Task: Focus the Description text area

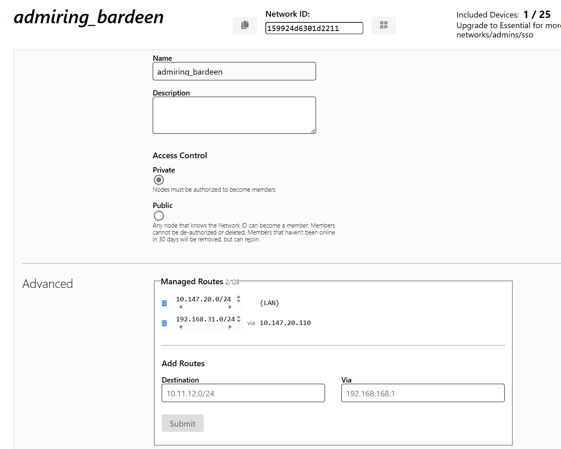Action: pos(234,115)
